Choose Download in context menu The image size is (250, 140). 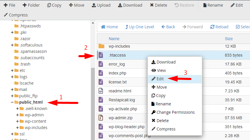[175, 62]
